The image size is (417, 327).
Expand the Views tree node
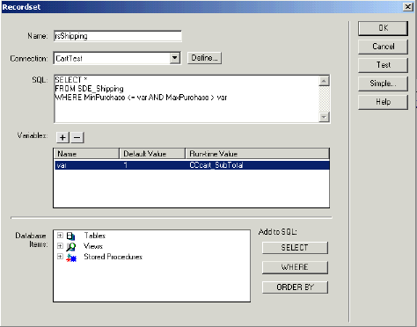pos(60,246)
